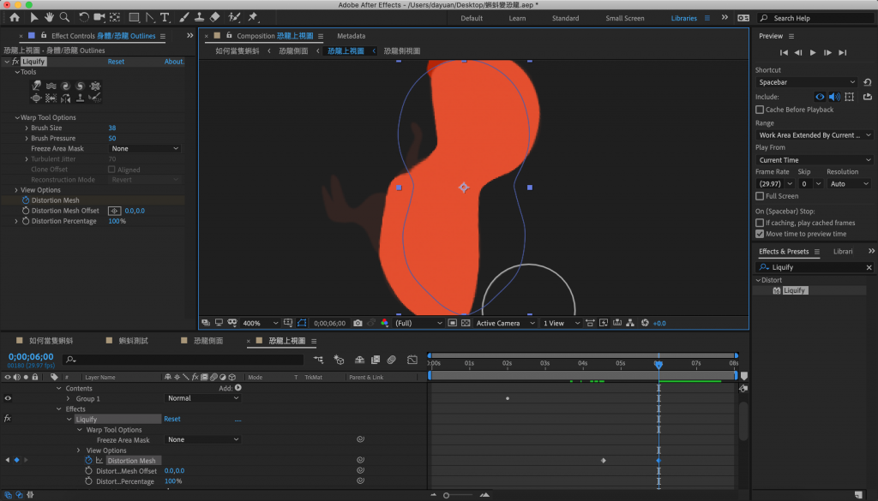Expand the View Options section in Effect Controls
This screenshot has width=878, height=501.
tap(16, 190)
